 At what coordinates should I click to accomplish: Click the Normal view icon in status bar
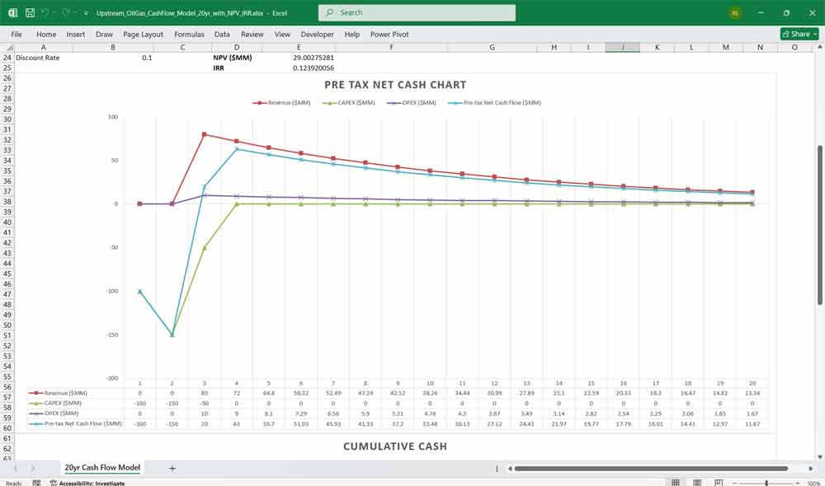[x=675, y=482]
